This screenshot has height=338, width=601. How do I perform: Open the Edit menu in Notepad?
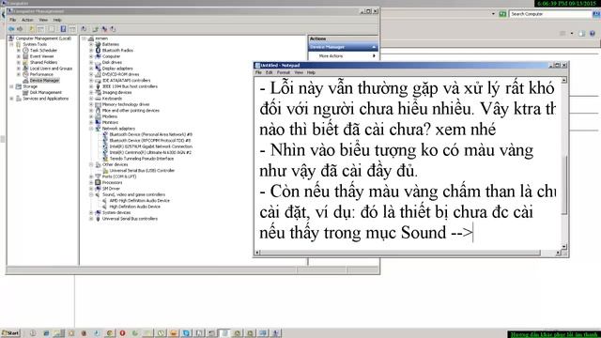270,72
